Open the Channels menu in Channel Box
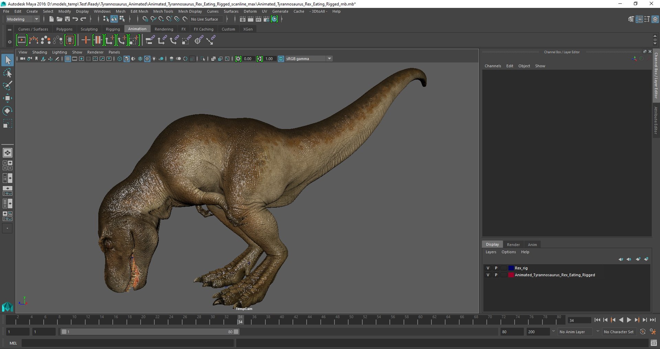 coord(493,66)
